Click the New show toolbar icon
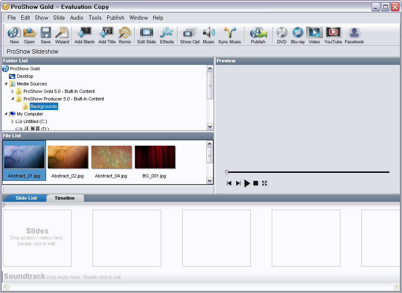The image size is (402, 293). pyautogui.click(x=14, y=35)
